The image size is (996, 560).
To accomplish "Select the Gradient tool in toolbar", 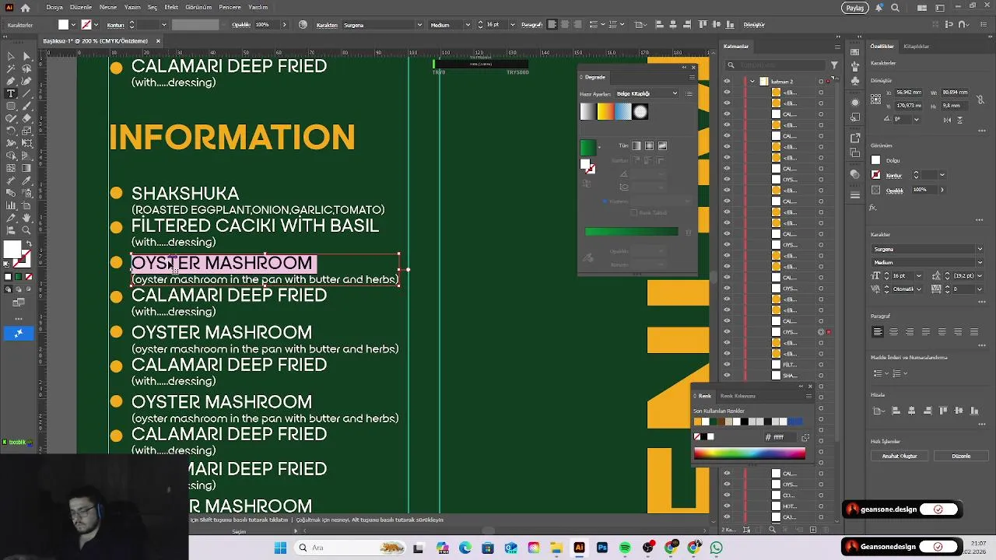I will click(x=26, y=168).
